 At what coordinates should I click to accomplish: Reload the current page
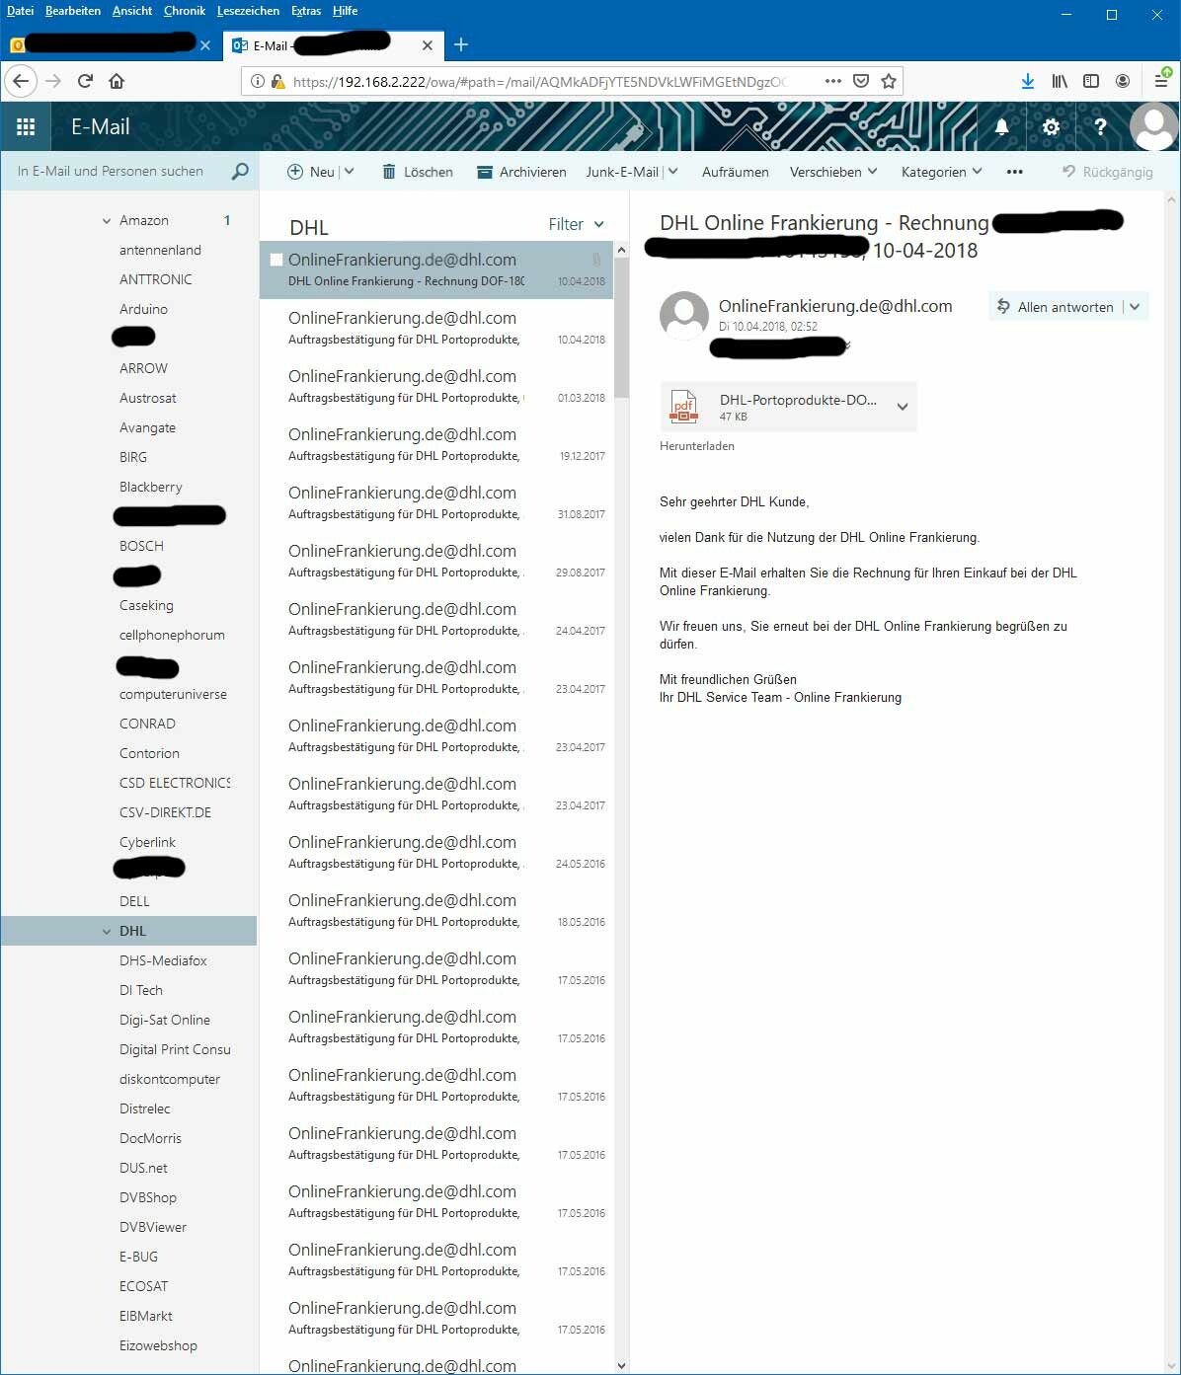point(85,81)
